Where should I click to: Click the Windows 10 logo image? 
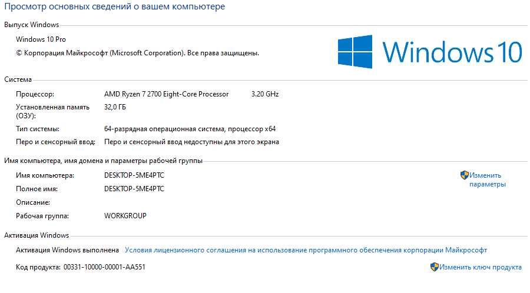coord(430,52)
